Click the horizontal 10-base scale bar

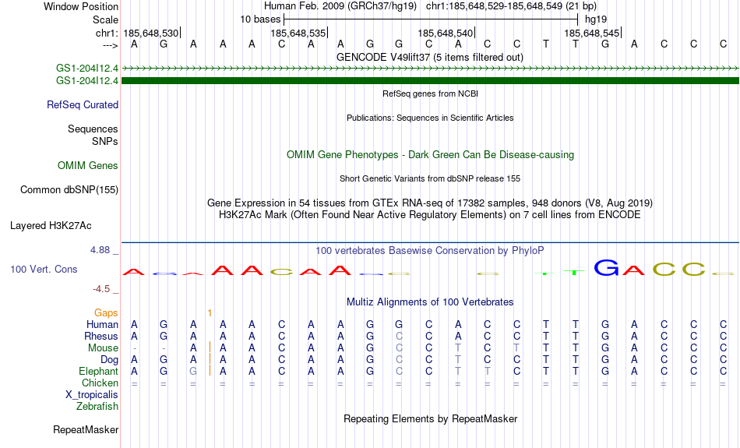(x=431, y=19)
